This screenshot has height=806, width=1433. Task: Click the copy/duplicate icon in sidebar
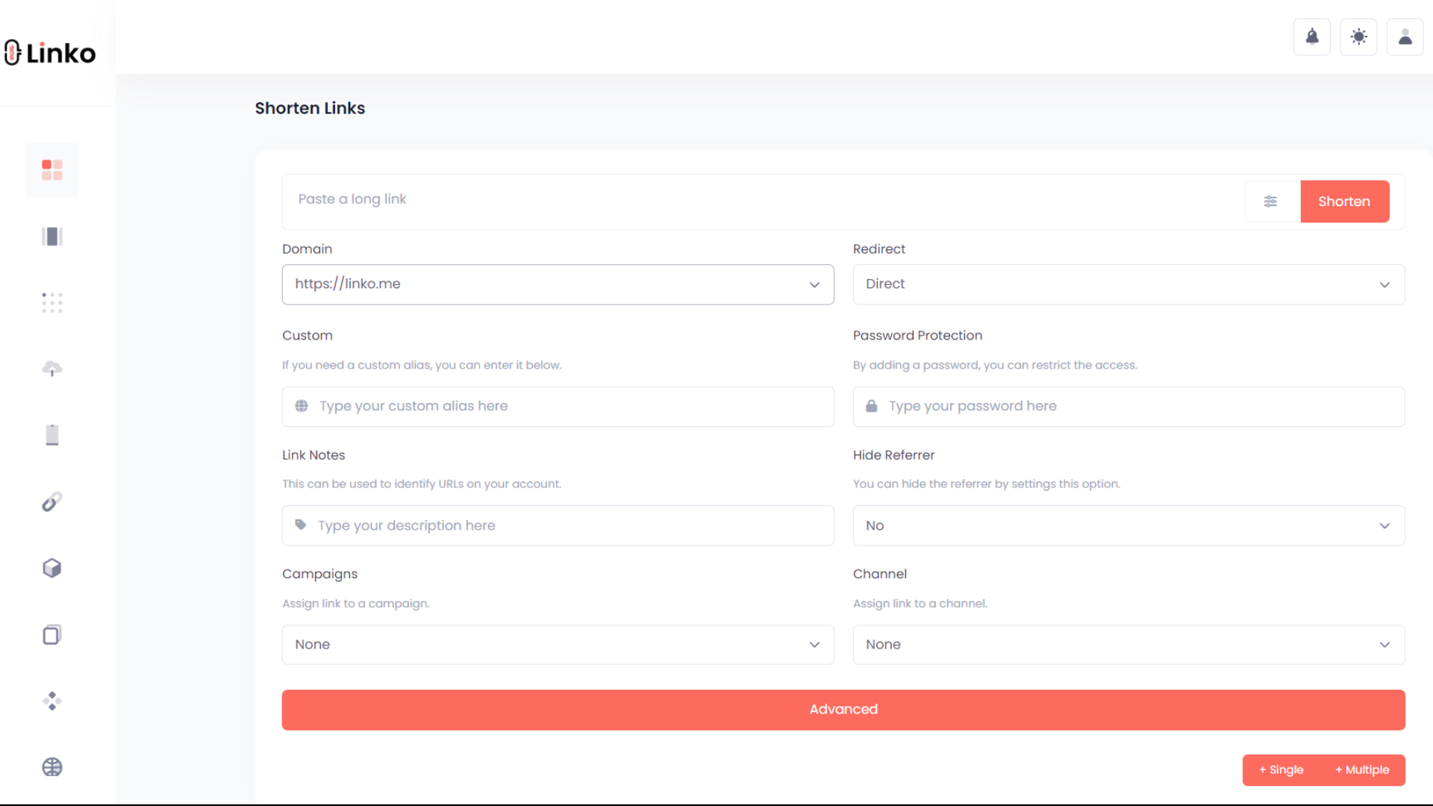tap(51, 635)
